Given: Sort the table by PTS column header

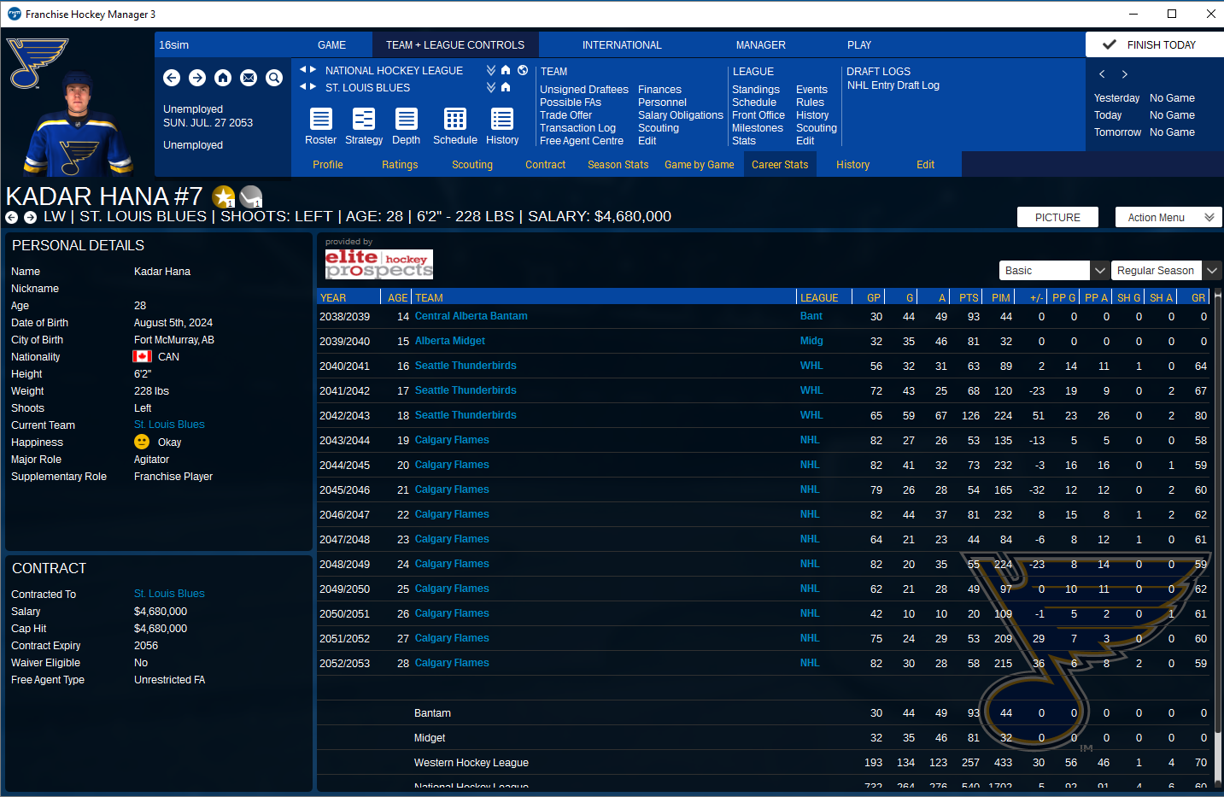Looking at the screenshot, I should [x=968, y=297].
